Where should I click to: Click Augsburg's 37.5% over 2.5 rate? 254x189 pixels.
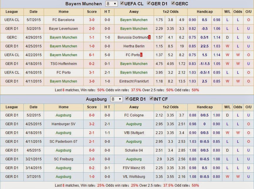168,185
